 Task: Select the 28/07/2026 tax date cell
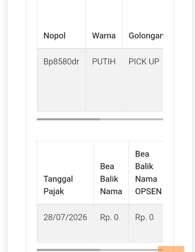click(65, 217)
